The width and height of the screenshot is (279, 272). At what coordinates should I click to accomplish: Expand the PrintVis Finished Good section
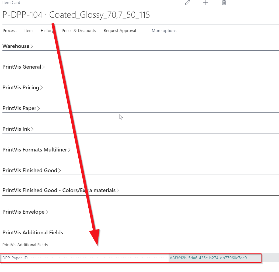click(30, 171)
